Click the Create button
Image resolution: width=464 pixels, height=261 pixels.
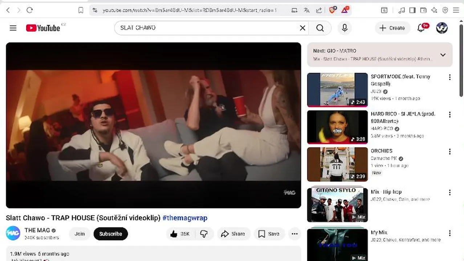[x=392, y=28]
